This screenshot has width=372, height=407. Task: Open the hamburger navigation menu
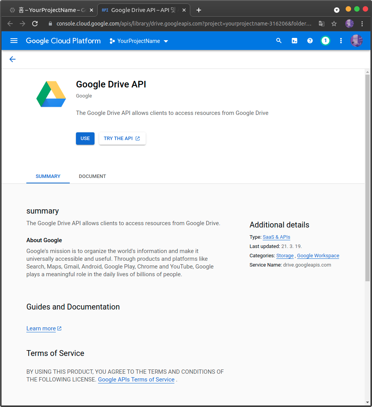coord(14,41)
